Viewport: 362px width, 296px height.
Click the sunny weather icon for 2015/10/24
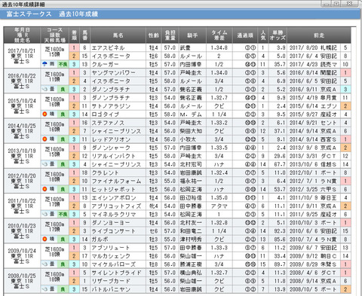point(44,114)
